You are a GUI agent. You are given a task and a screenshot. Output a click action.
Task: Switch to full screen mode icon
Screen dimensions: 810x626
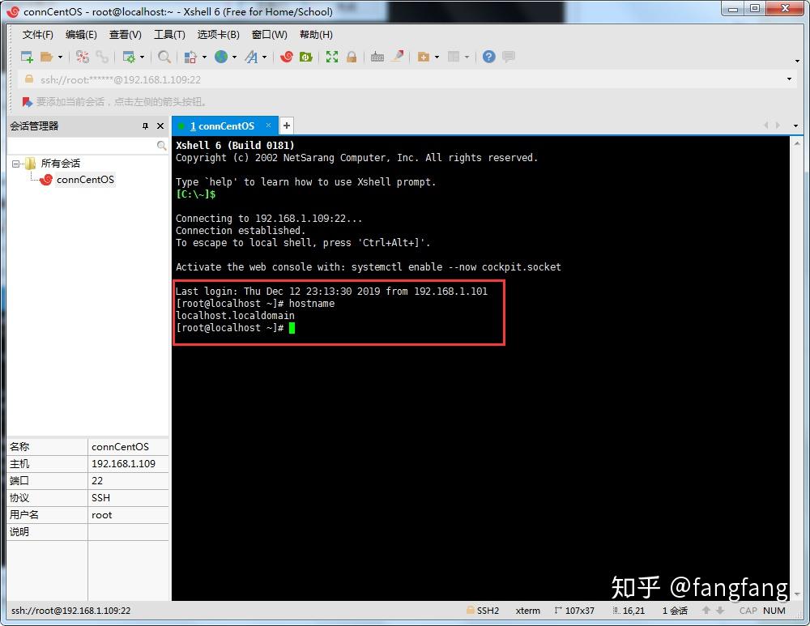click(x=330, y=57)
